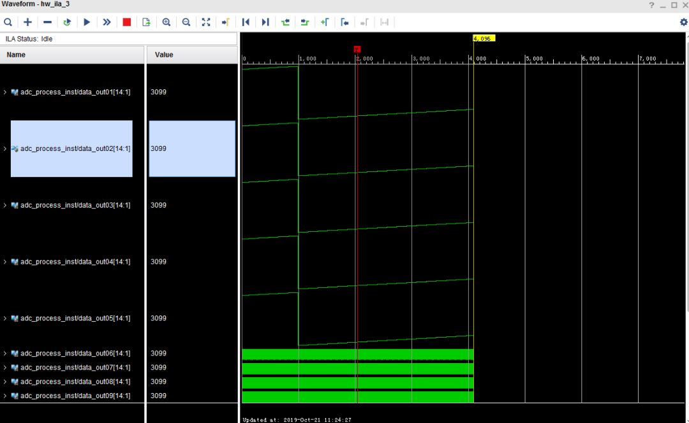Toggle auto re-trigger green arrow icon
689x423 pixels.
click(x=67, y=22)
